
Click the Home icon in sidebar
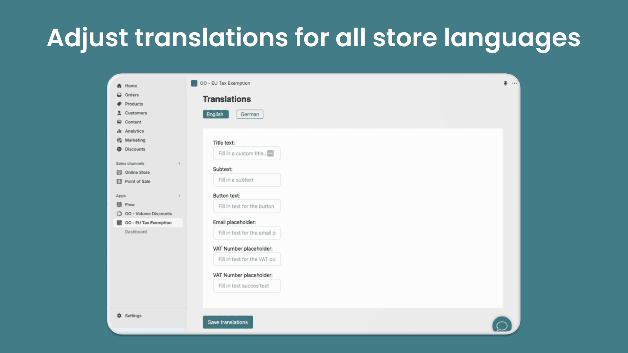point(119,86)
